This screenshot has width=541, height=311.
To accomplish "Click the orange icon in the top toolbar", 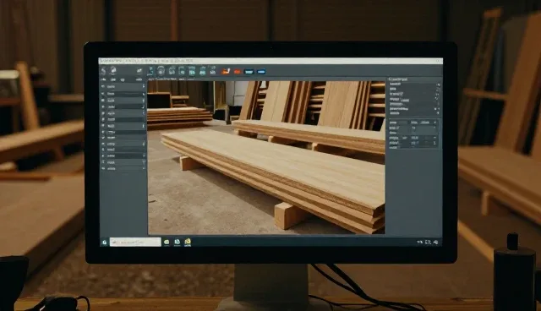I will point(226,71).
